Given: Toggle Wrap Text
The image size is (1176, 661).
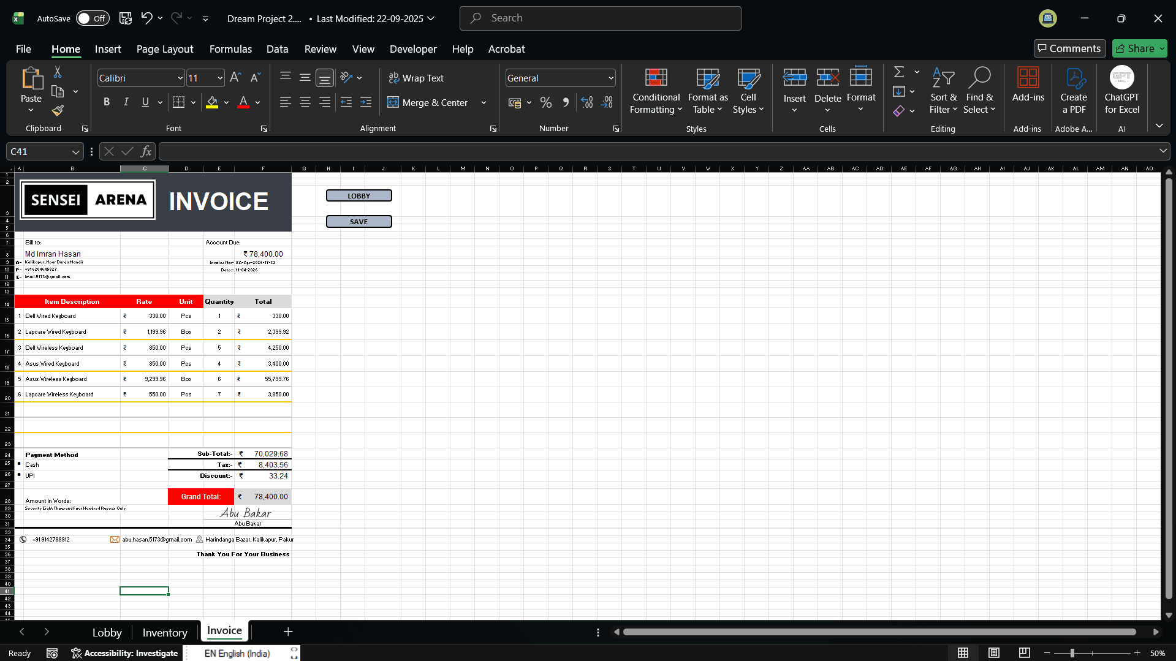Looking at the screenshot, I should coord(416,78).
